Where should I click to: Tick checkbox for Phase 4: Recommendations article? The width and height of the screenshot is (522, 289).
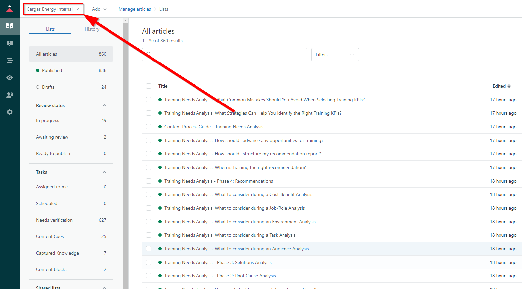[x=149, y=181]
